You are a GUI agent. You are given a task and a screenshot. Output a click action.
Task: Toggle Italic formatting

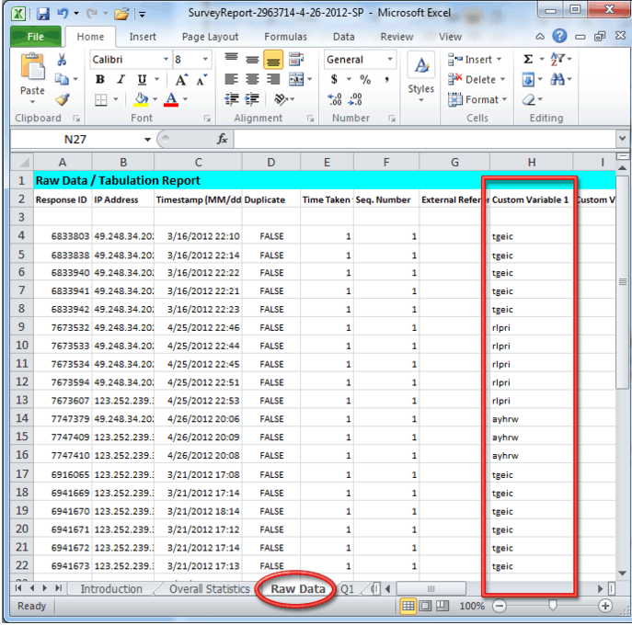(120, 79)
